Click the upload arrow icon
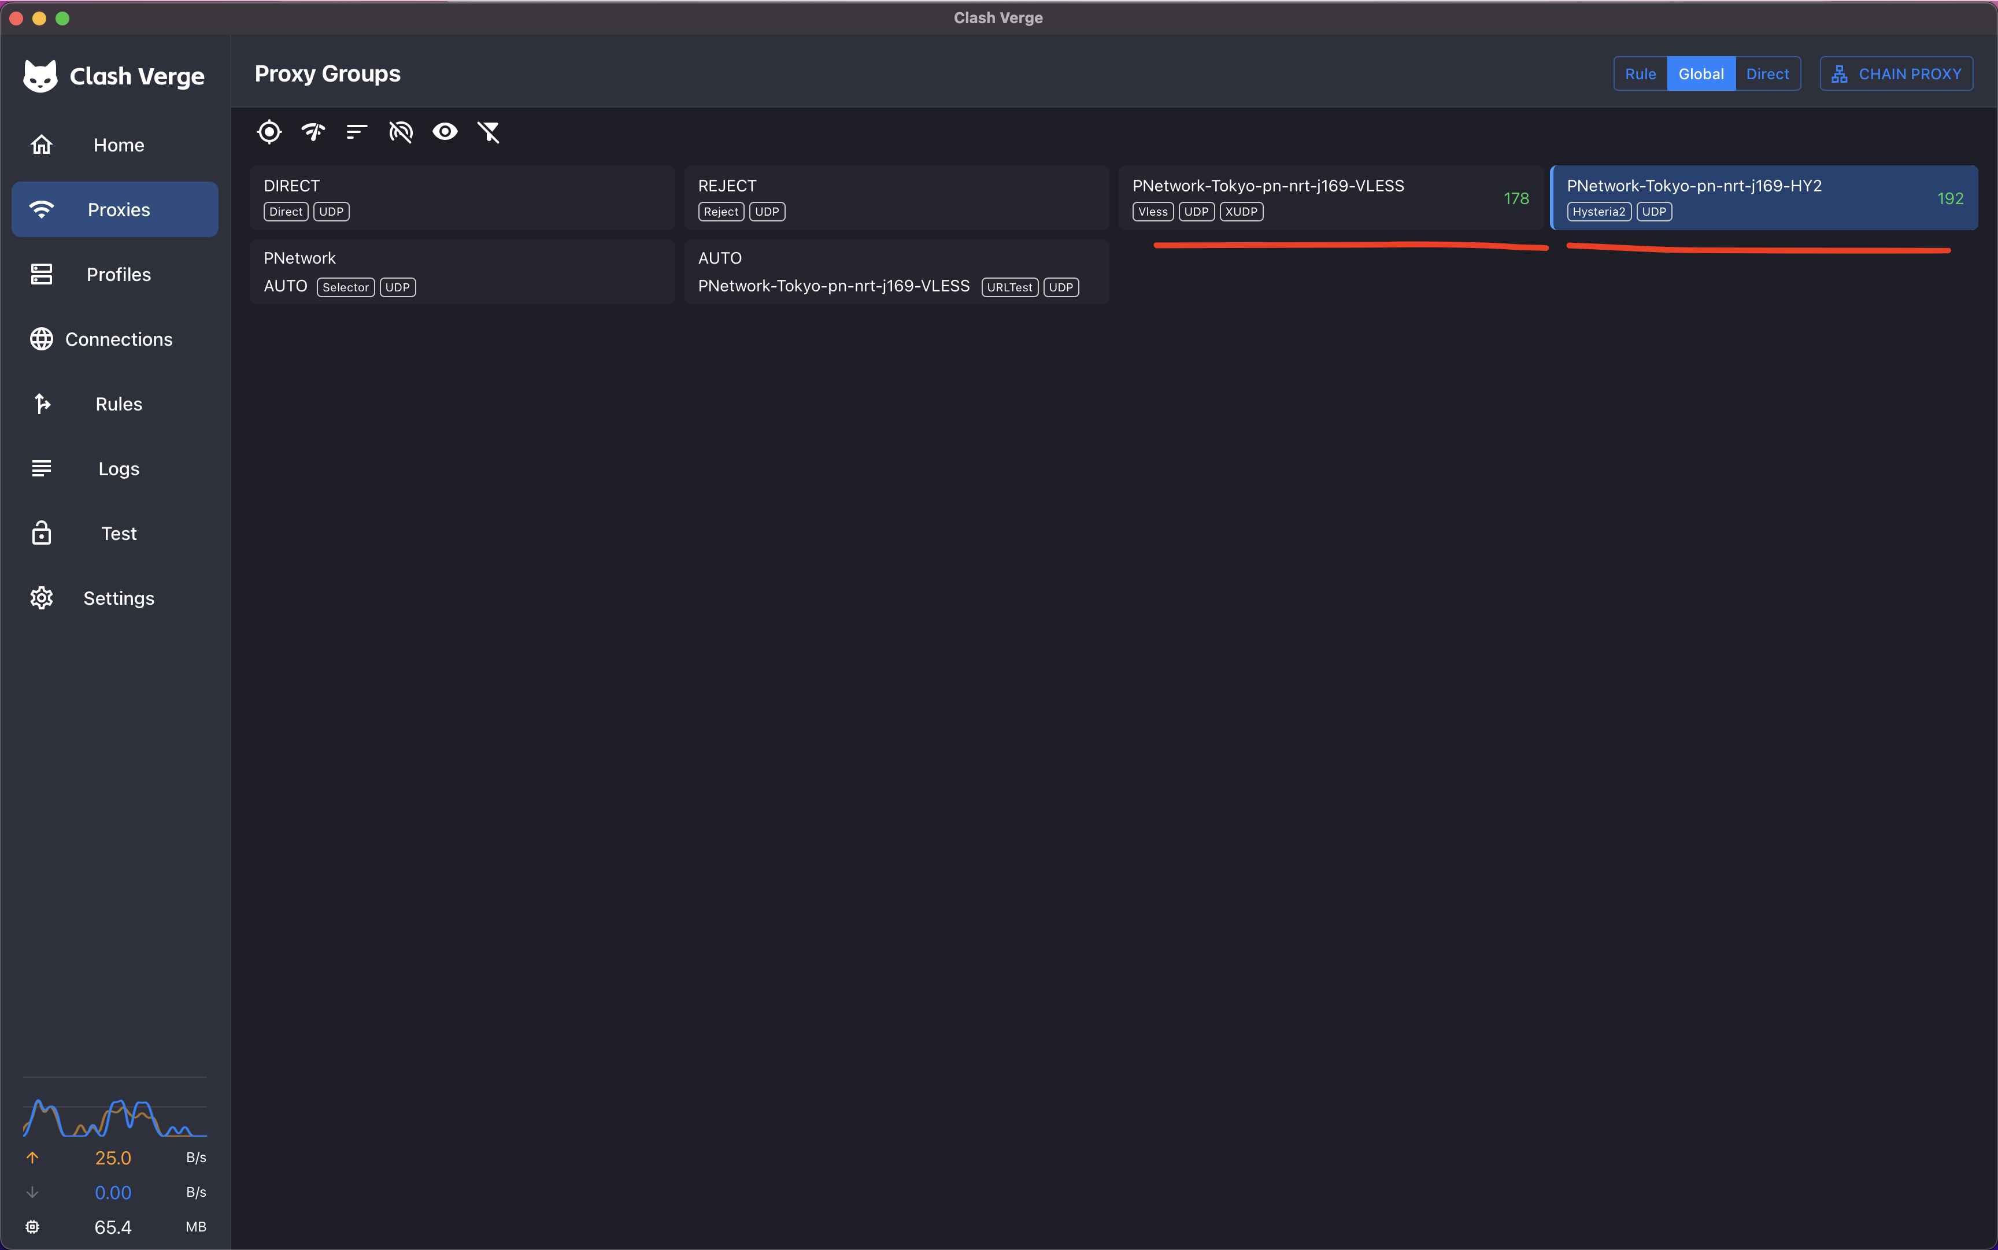Screen dimensions: 1998x1250 32,1157
